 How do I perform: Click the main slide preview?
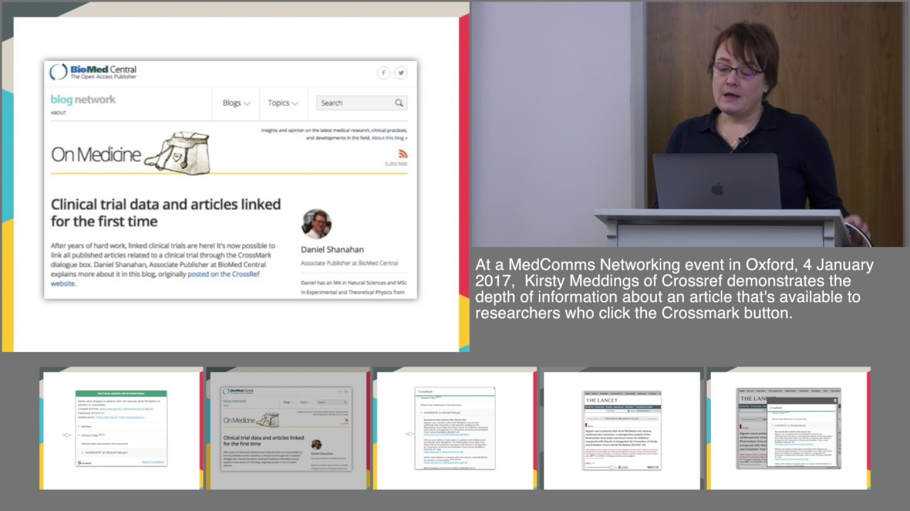(x=235, y=177)
